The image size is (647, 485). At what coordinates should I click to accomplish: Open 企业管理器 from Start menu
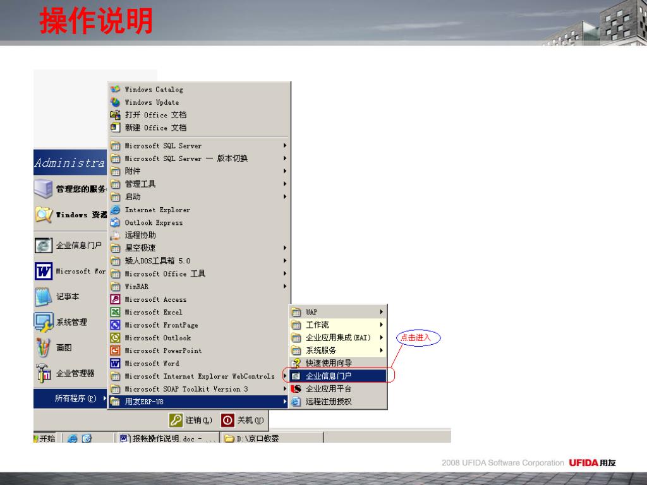pyautogui.click(x=70, y=373)
